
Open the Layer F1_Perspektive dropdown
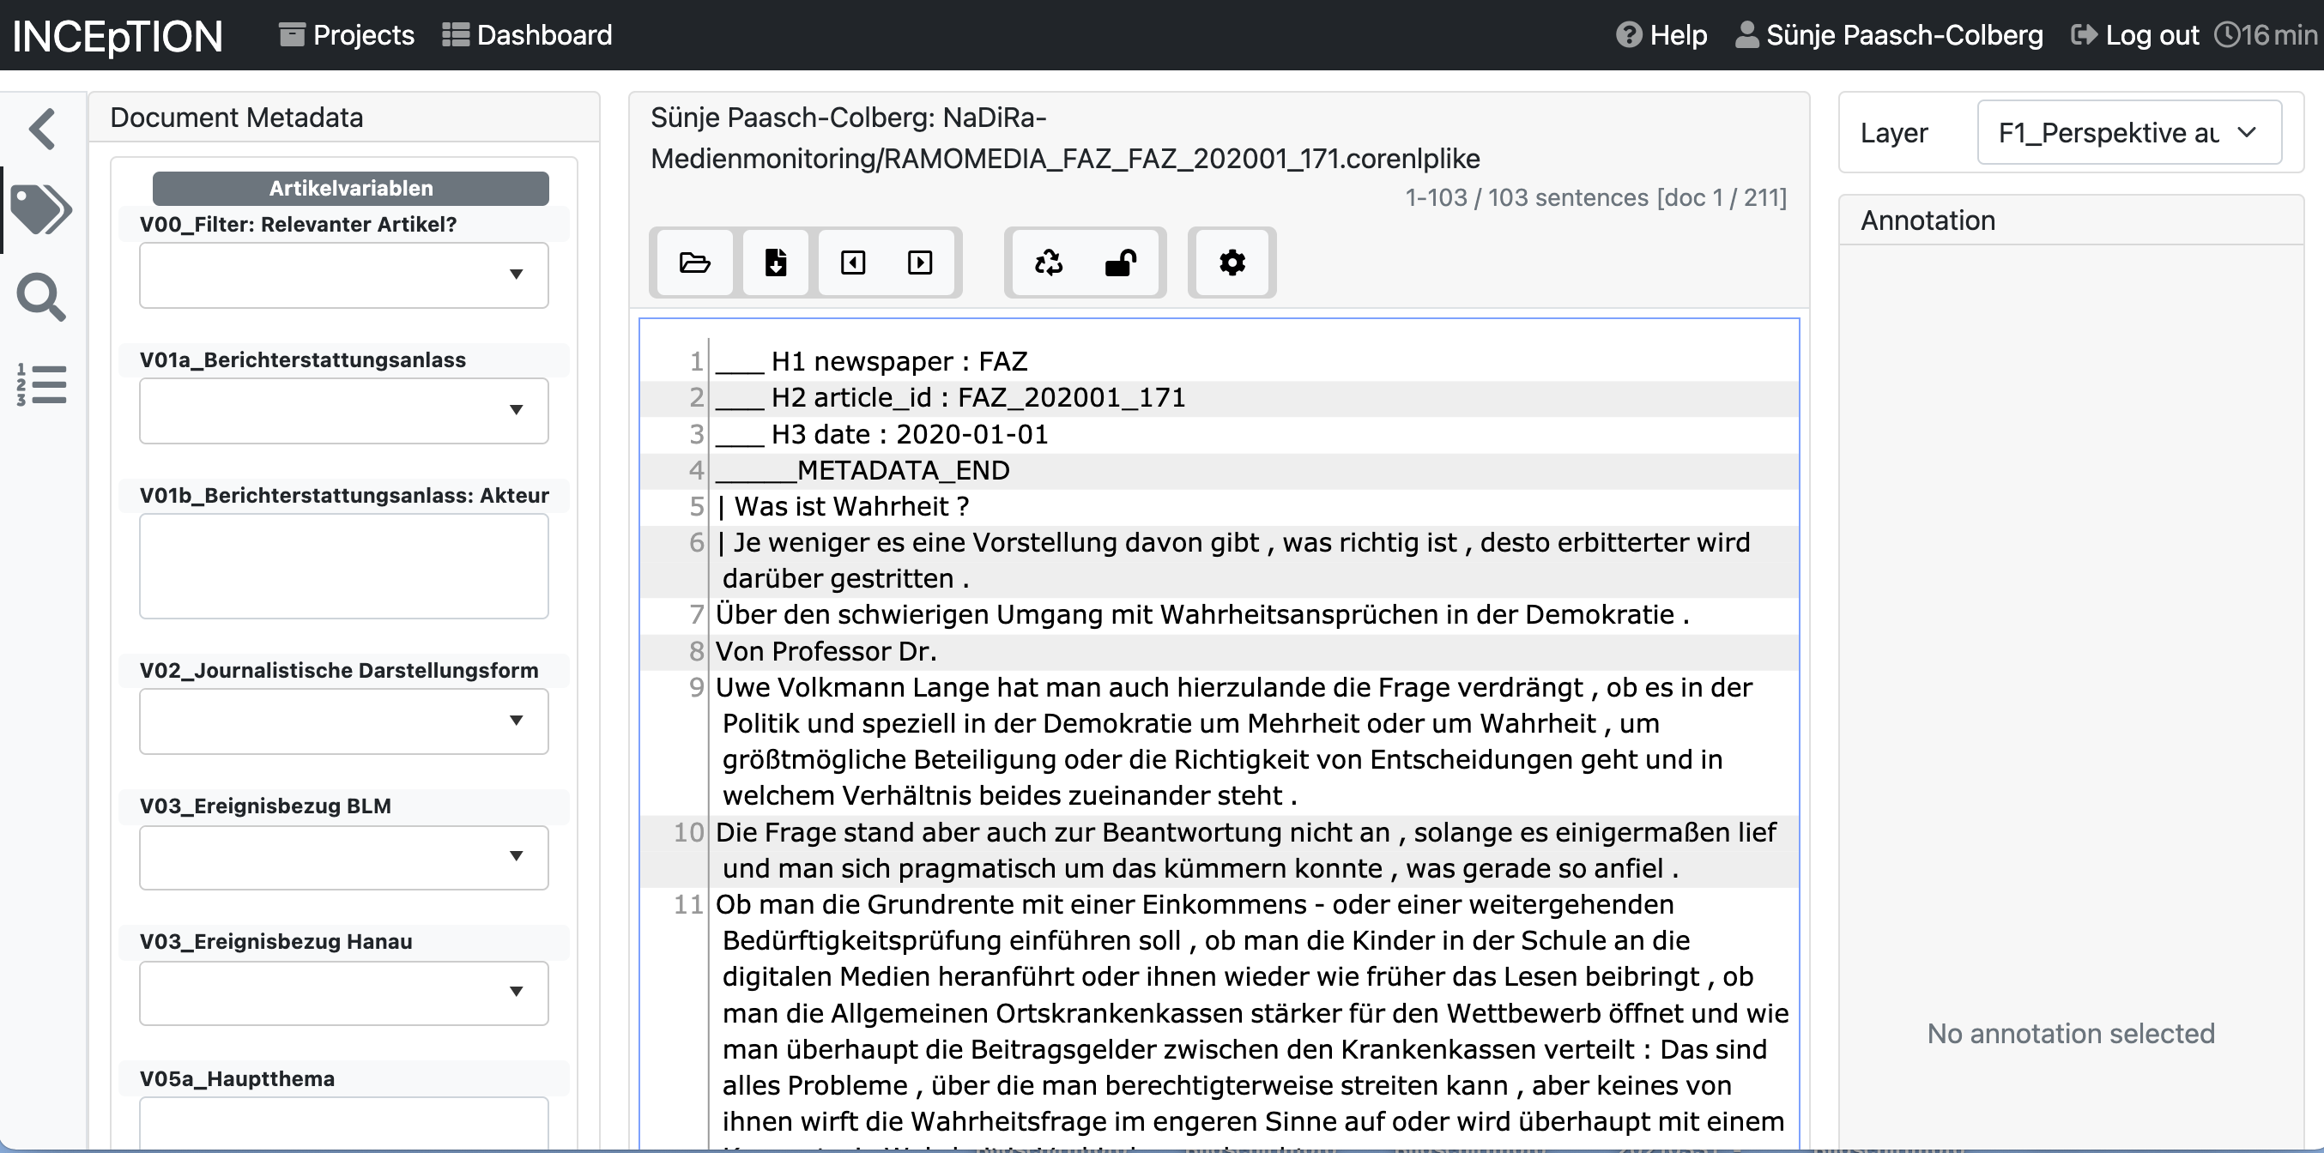[x=2129, y=133]
